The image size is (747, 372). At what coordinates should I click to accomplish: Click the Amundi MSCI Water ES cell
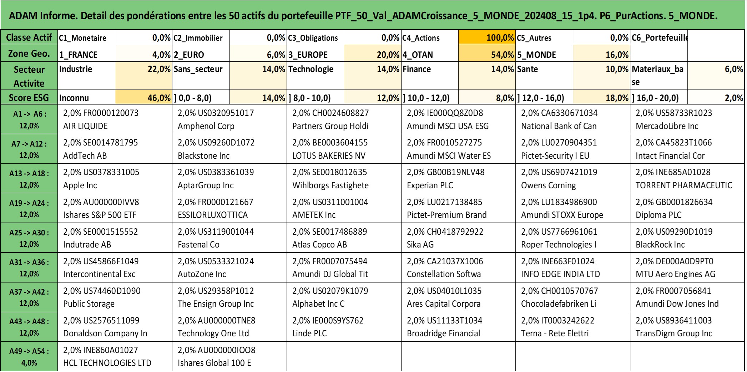[459, 149]
